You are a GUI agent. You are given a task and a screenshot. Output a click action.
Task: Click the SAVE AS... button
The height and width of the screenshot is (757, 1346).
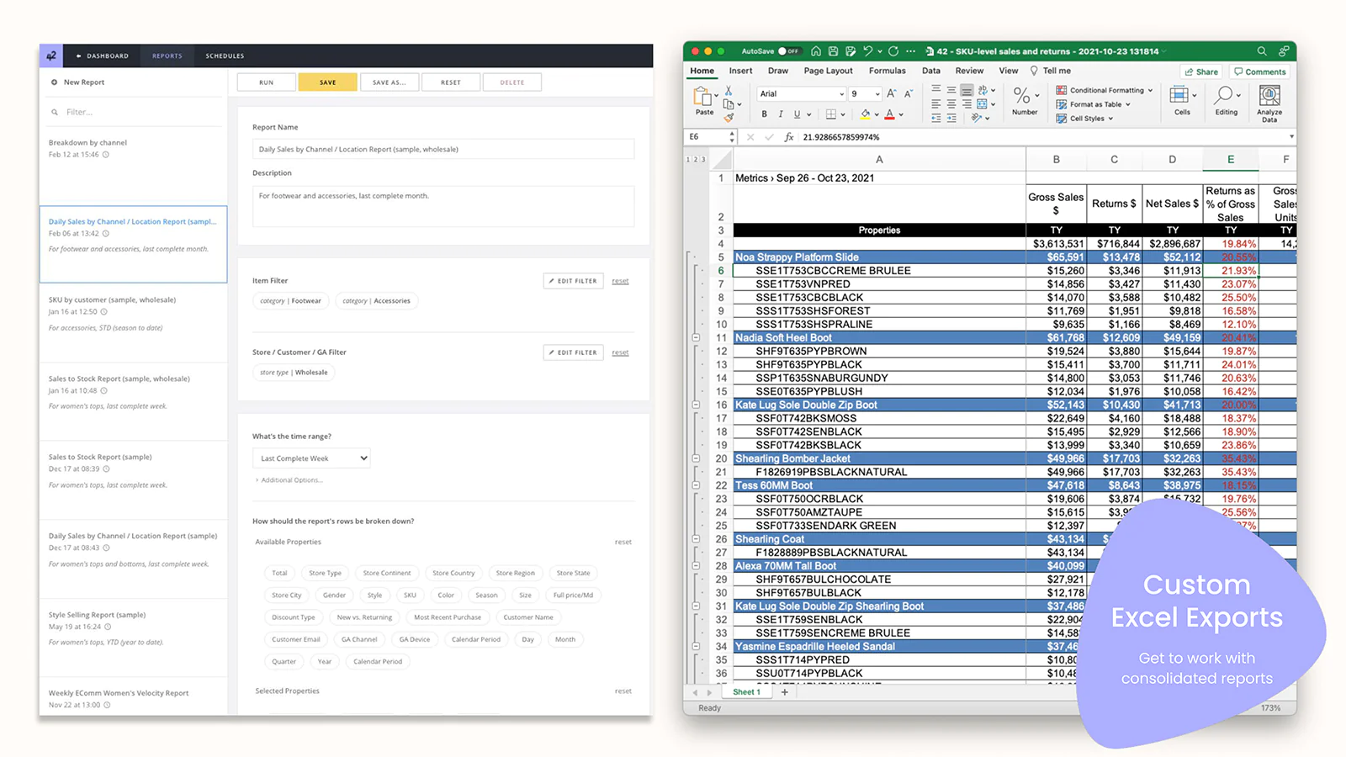[x=389, y=82]
